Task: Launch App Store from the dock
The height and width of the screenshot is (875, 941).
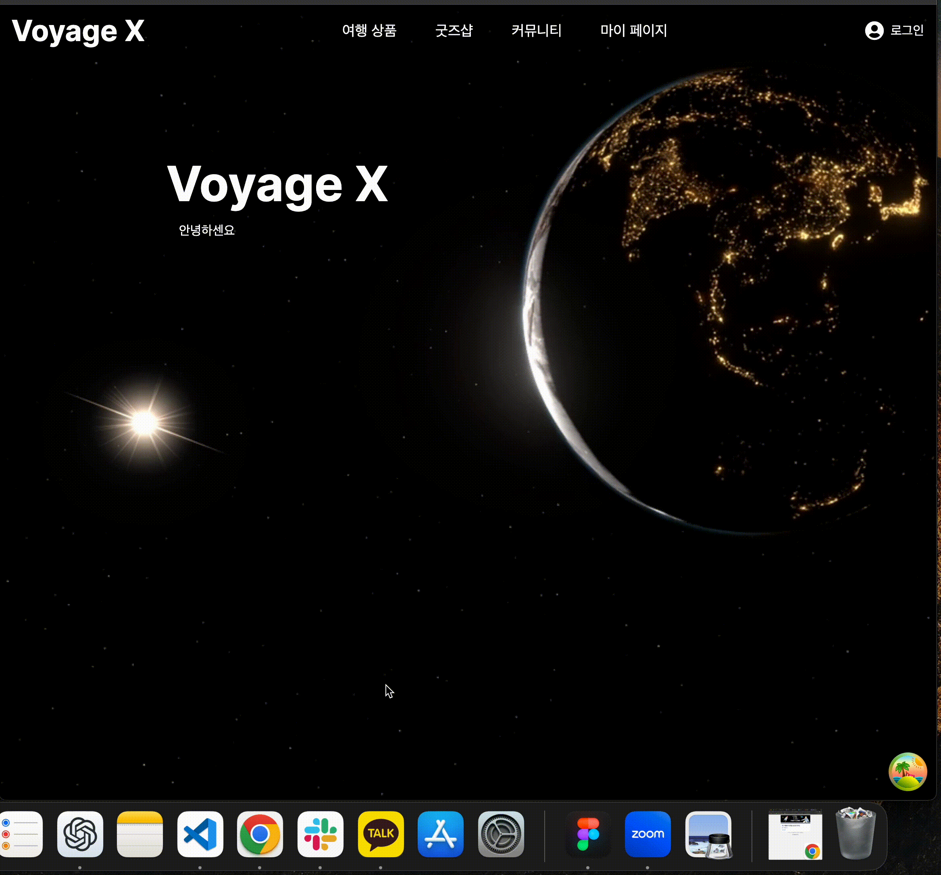Action: tap(440, 834)
